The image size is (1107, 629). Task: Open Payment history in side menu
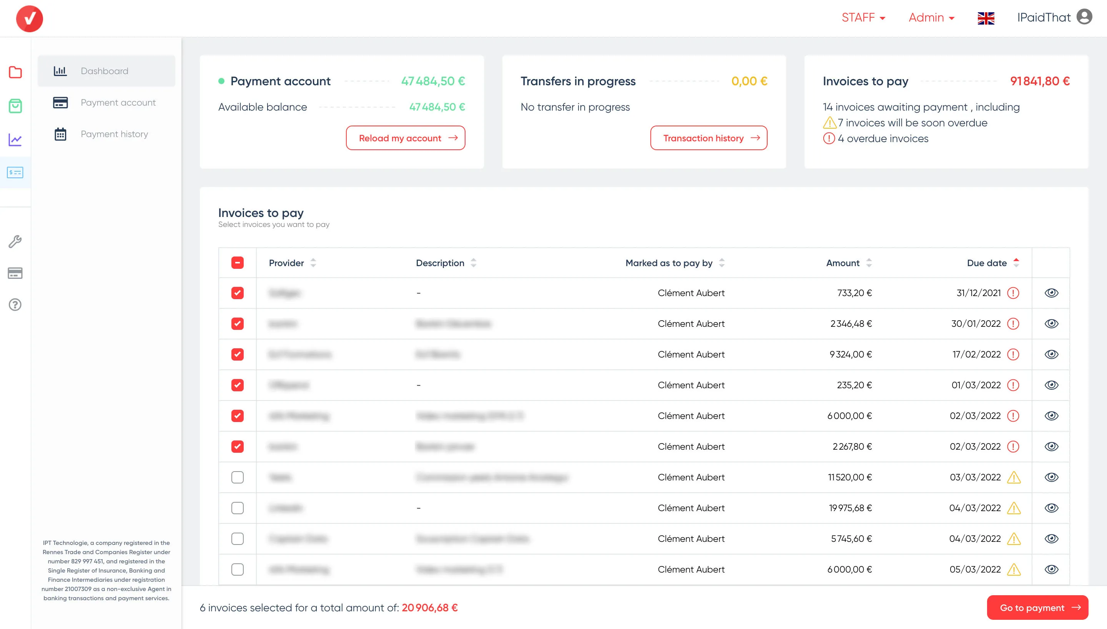coord(114,134)
